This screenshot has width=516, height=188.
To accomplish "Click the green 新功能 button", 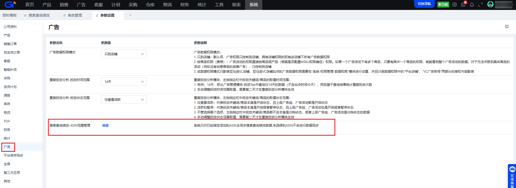I will click(x=443, y=5).
